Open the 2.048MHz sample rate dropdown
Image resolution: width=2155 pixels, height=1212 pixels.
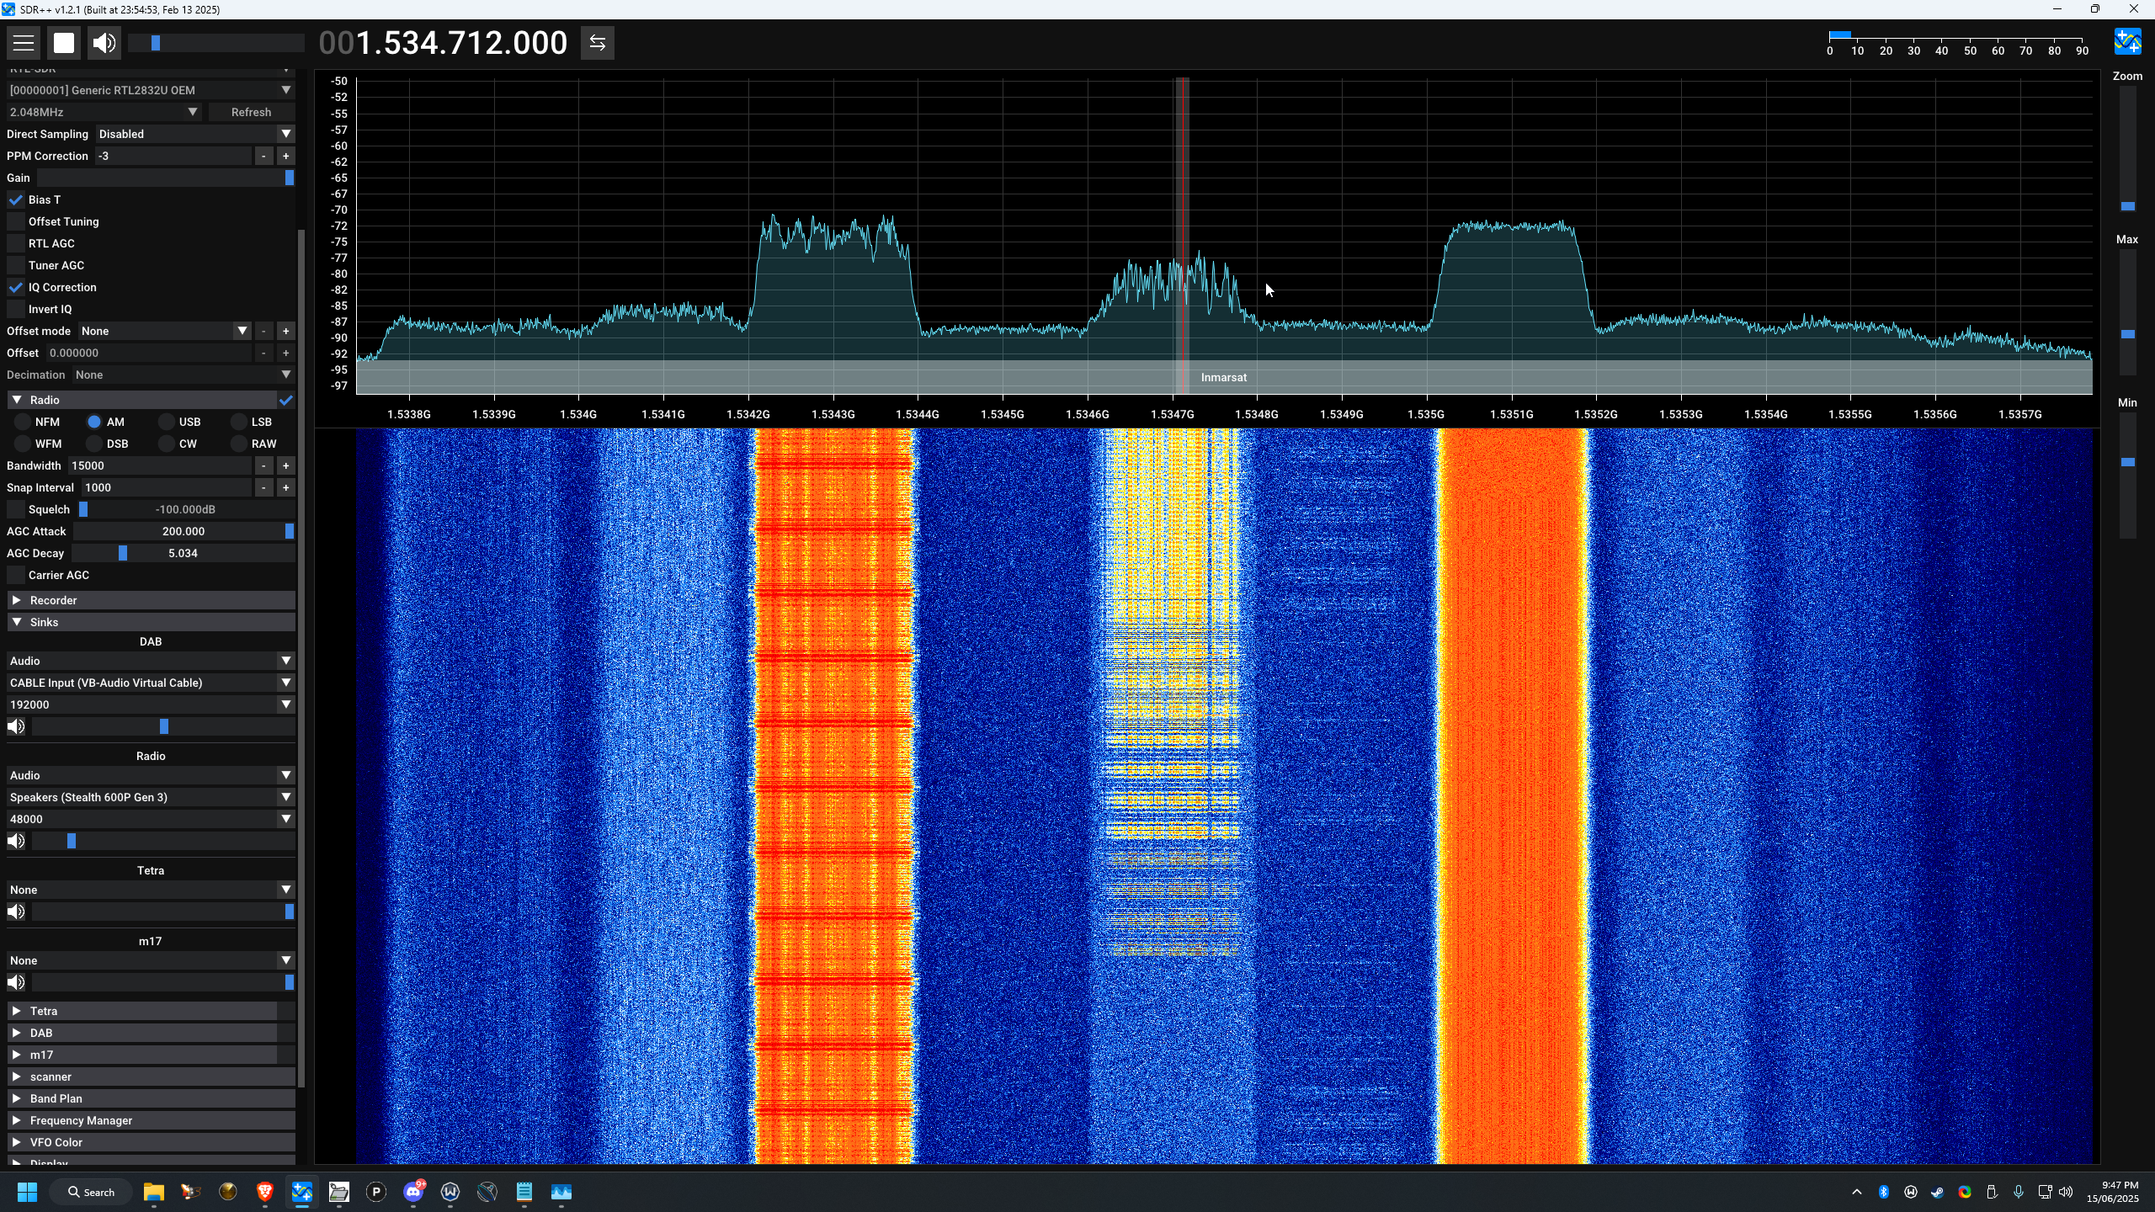tap(104, 112)
